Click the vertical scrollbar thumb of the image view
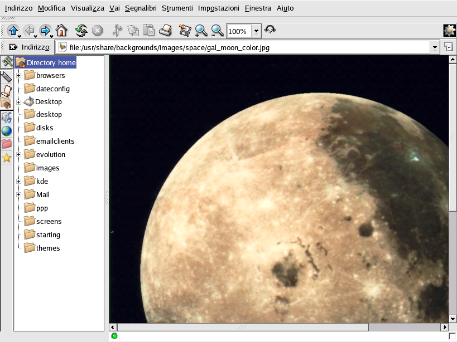 pos(453,137)
